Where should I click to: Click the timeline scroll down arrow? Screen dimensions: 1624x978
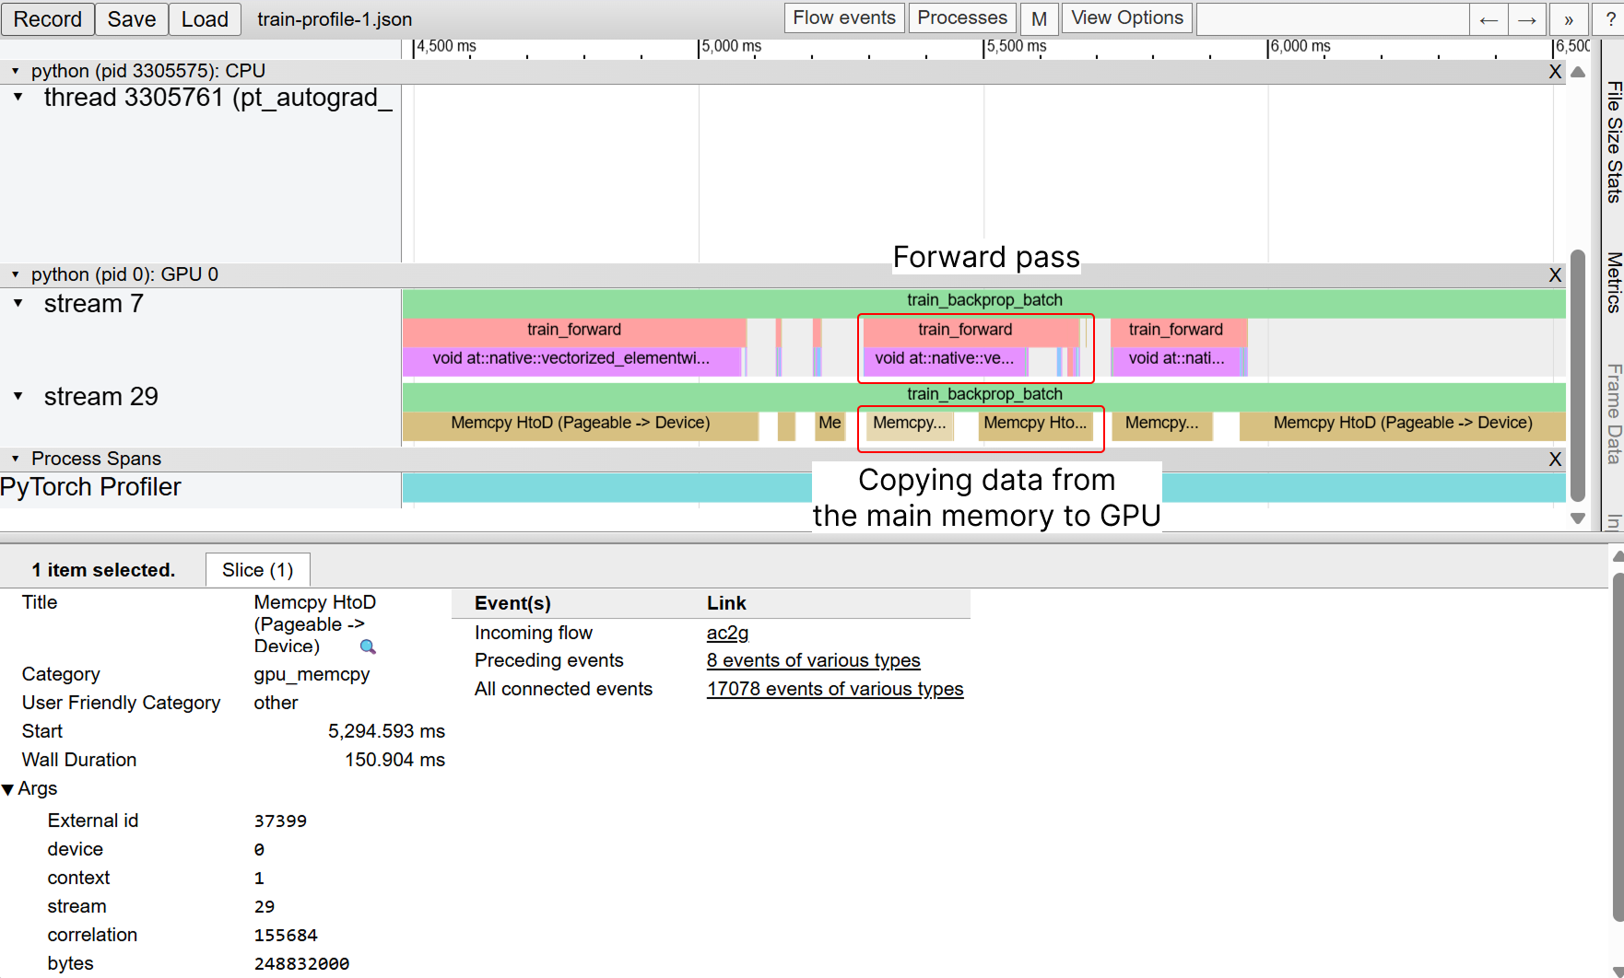(x=1578, y=518)
